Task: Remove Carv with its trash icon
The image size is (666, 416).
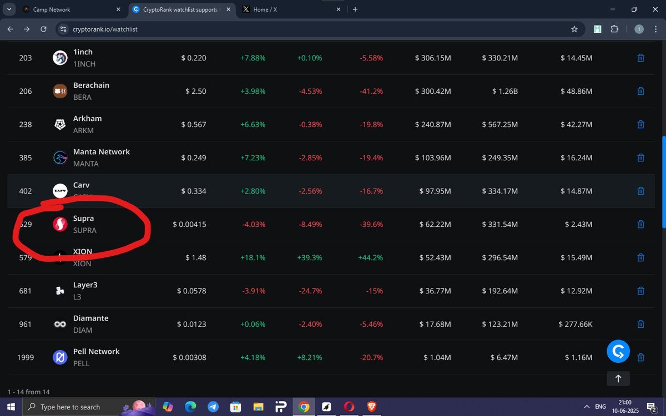Action: tap(640, 191)
